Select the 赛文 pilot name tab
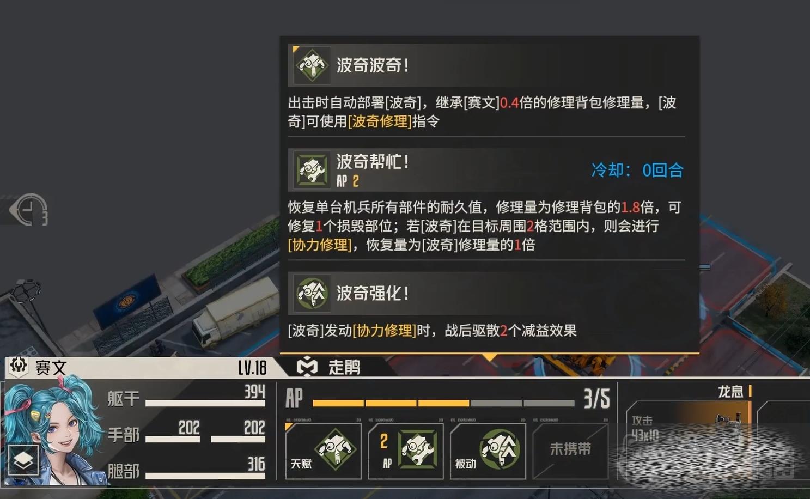Screen dimensions: 810x499 (51, 368)
